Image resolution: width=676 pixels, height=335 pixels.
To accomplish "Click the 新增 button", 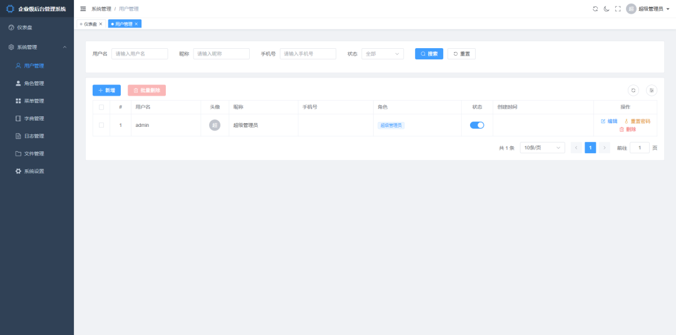I will coord(106,91).
